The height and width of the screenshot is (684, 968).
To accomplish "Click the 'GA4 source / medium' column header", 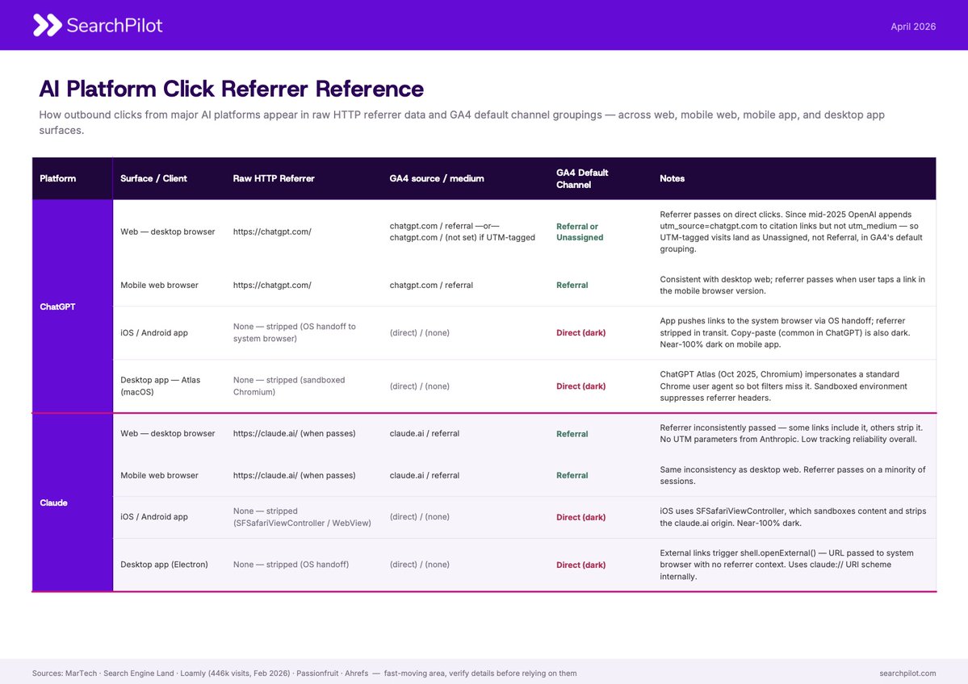I will coord(437,178).
